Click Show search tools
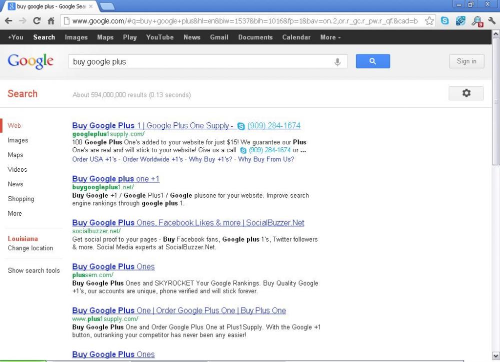This screenshot has width=500, height=362. (33, 270)
